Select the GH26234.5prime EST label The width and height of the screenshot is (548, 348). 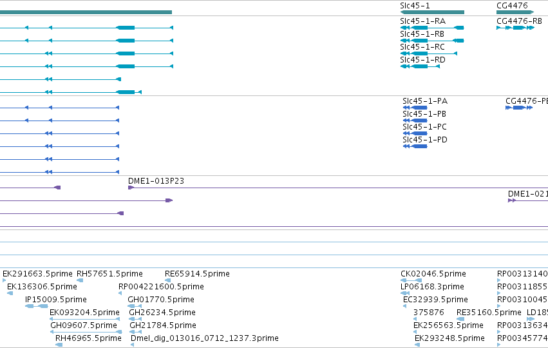(x=162, y=313)
